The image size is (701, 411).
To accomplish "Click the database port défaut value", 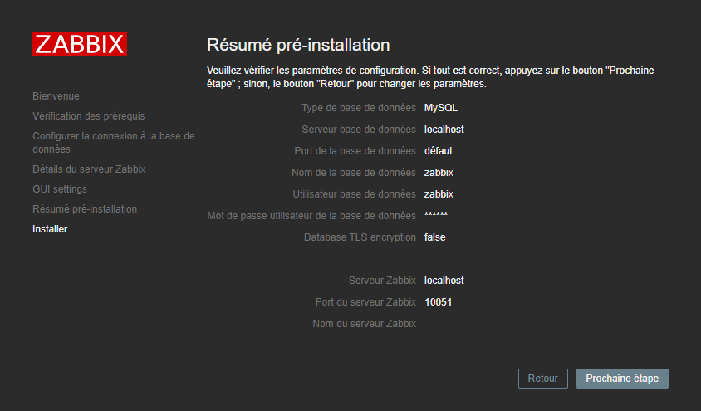I will tap(438, 151).
